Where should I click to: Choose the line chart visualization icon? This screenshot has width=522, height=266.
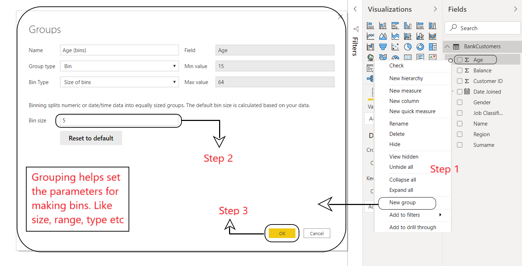(x=370, y=36)
